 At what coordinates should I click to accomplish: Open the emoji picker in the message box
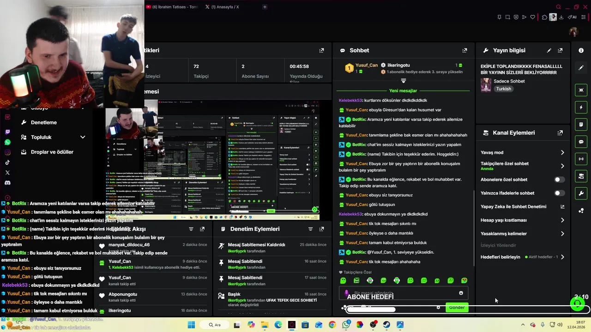(x=461, y=293)
